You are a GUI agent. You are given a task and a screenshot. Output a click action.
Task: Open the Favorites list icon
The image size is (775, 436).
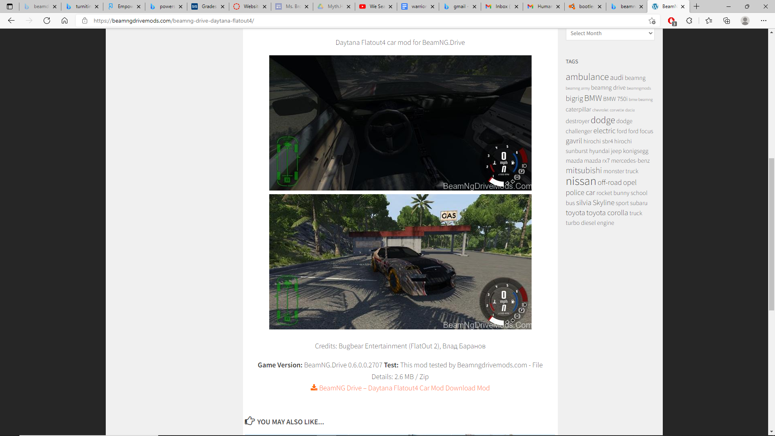click(709, 21)
